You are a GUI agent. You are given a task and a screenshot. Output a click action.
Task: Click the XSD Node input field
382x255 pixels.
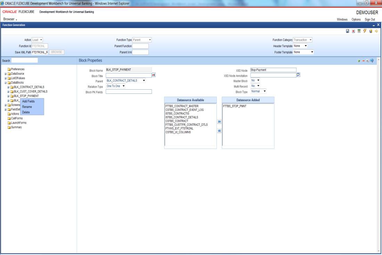(273, 70)
